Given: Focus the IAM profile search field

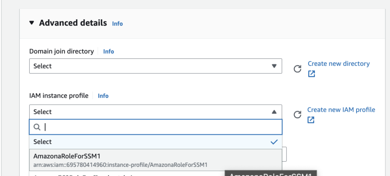Looking at the screenshot, I should [160, 127].
